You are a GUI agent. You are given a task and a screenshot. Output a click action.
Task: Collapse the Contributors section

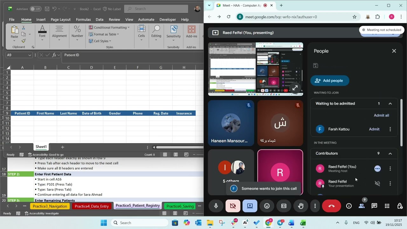[x=390, y=154]
